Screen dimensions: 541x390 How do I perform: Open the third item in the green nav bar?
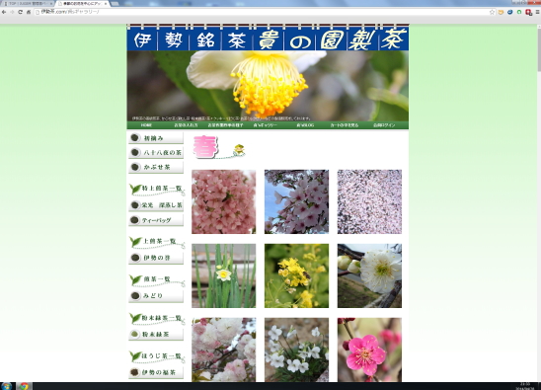[225, 125]
